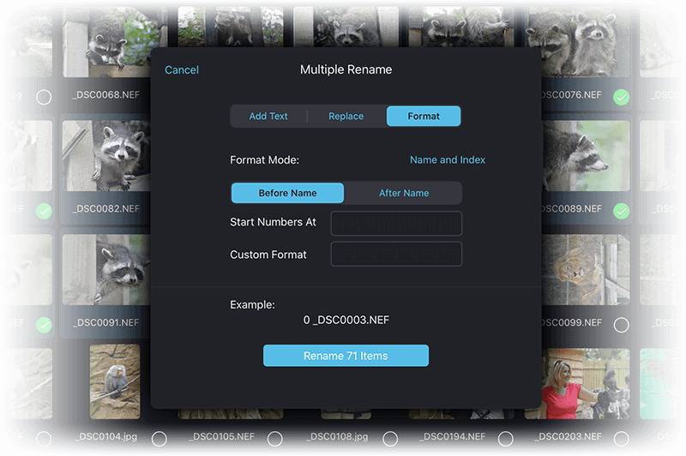Click the _DSC0068.NEF file name
This screenshot has width=686, height=456.
point(105,95)
